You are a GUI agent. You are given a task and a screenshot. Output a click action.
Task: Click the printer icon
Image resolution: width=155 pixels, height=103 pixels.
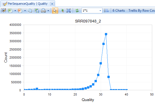[43, 11]
